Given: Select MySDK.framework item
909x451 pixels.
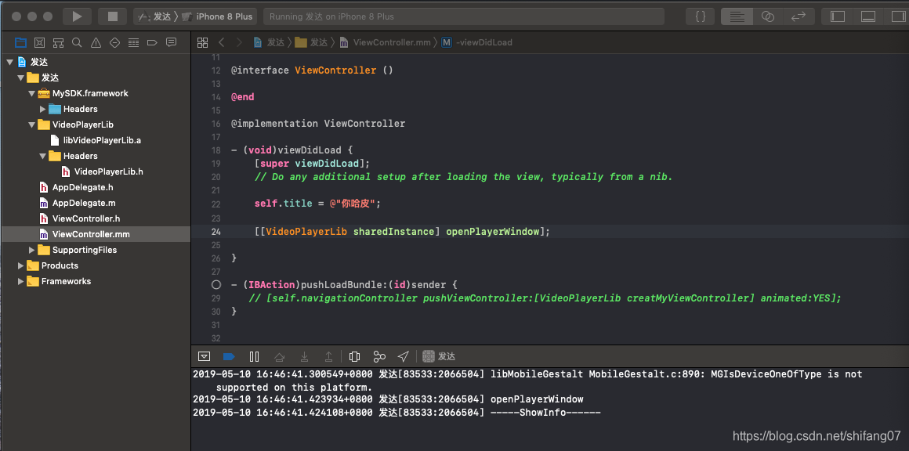Looking at the screenshot, I should tap(83, 93).
